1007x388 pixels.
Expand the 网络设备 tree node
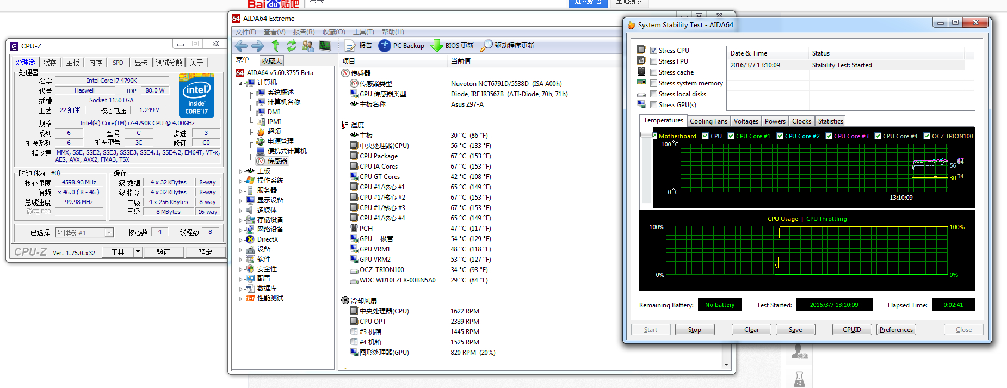240,230
